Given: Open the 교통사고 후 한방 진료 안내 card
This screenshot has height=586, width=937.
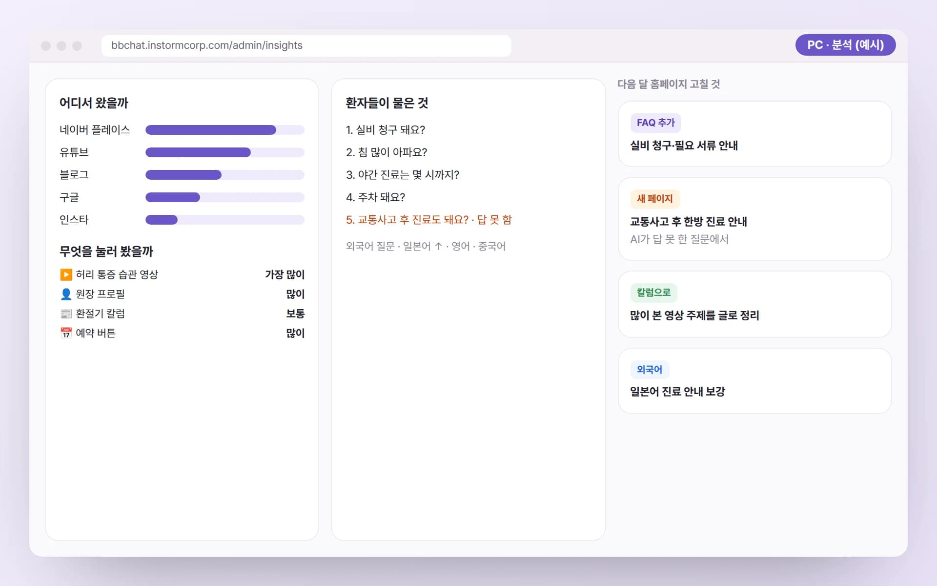Looking at the screenshot, I should [754, 219].
